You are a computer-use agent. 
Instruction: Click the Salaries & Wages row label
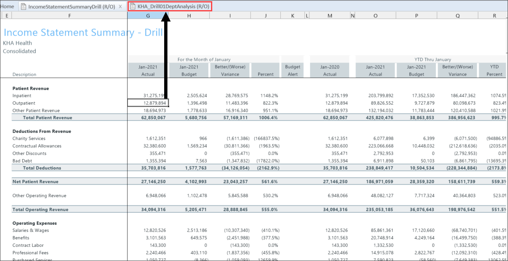click(31, 231)
